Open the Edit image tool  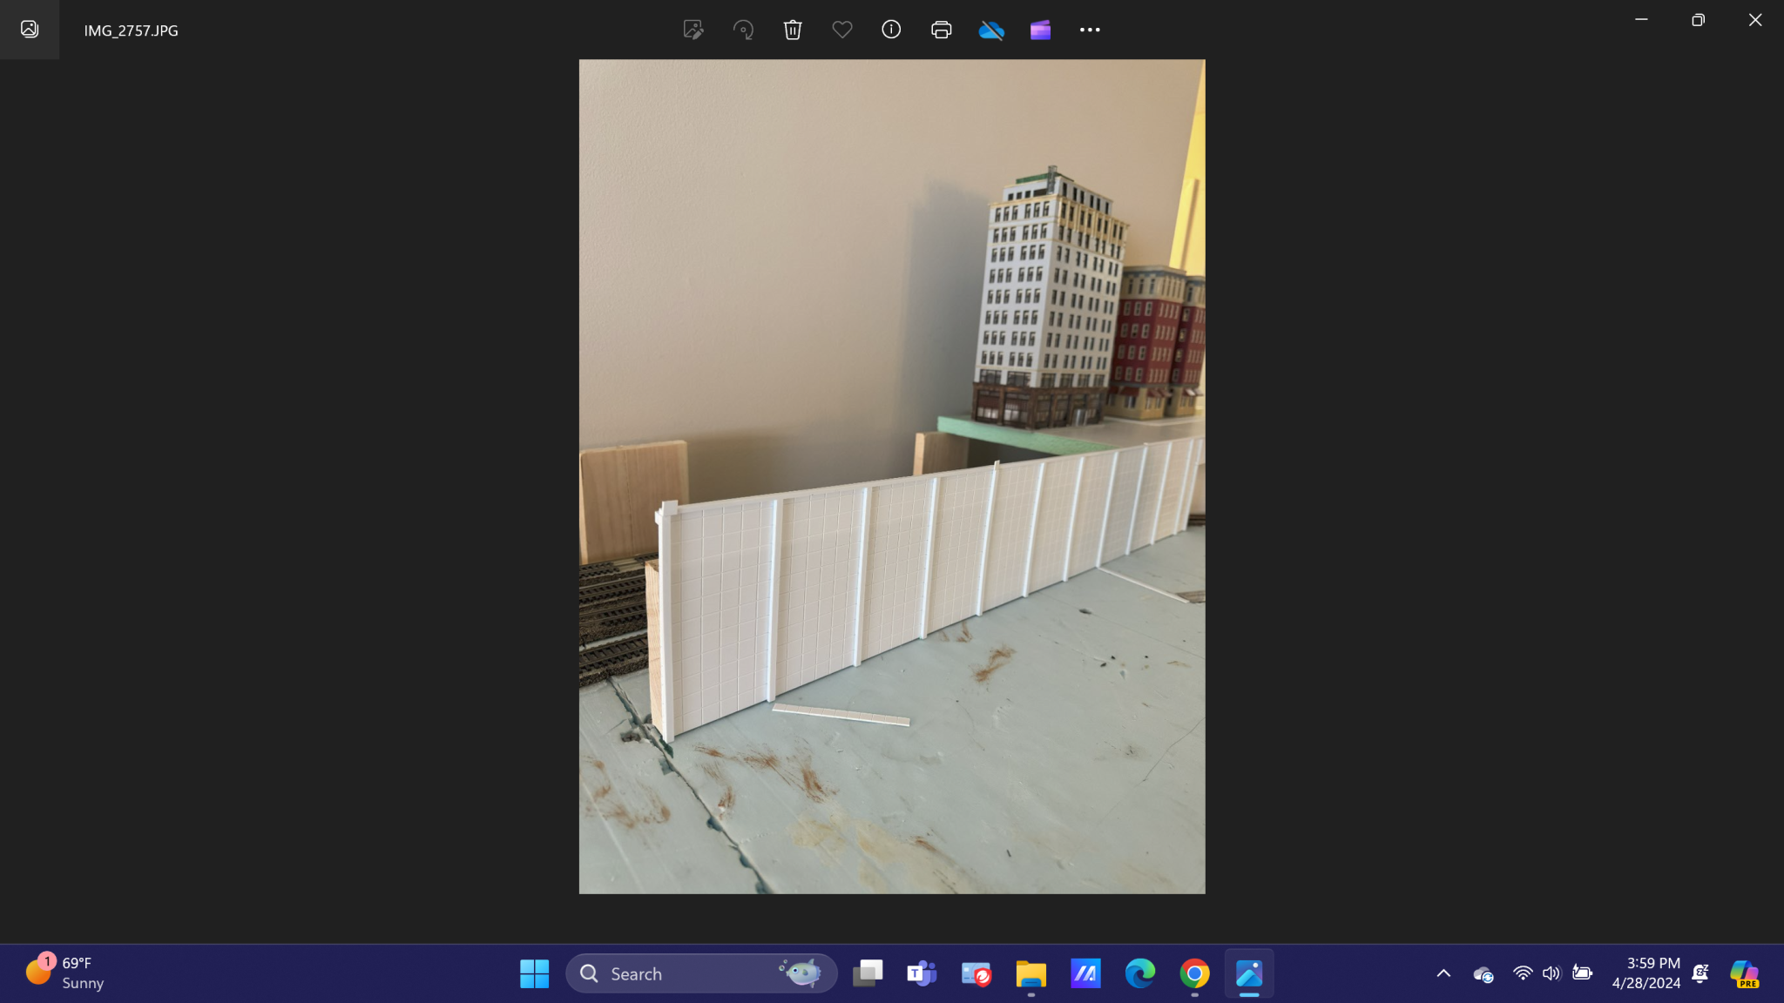click(x=693, y=30)
